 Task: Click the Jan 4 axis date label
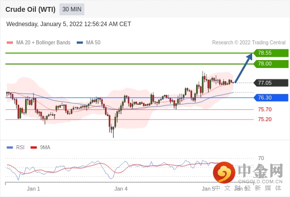[121, 189]
